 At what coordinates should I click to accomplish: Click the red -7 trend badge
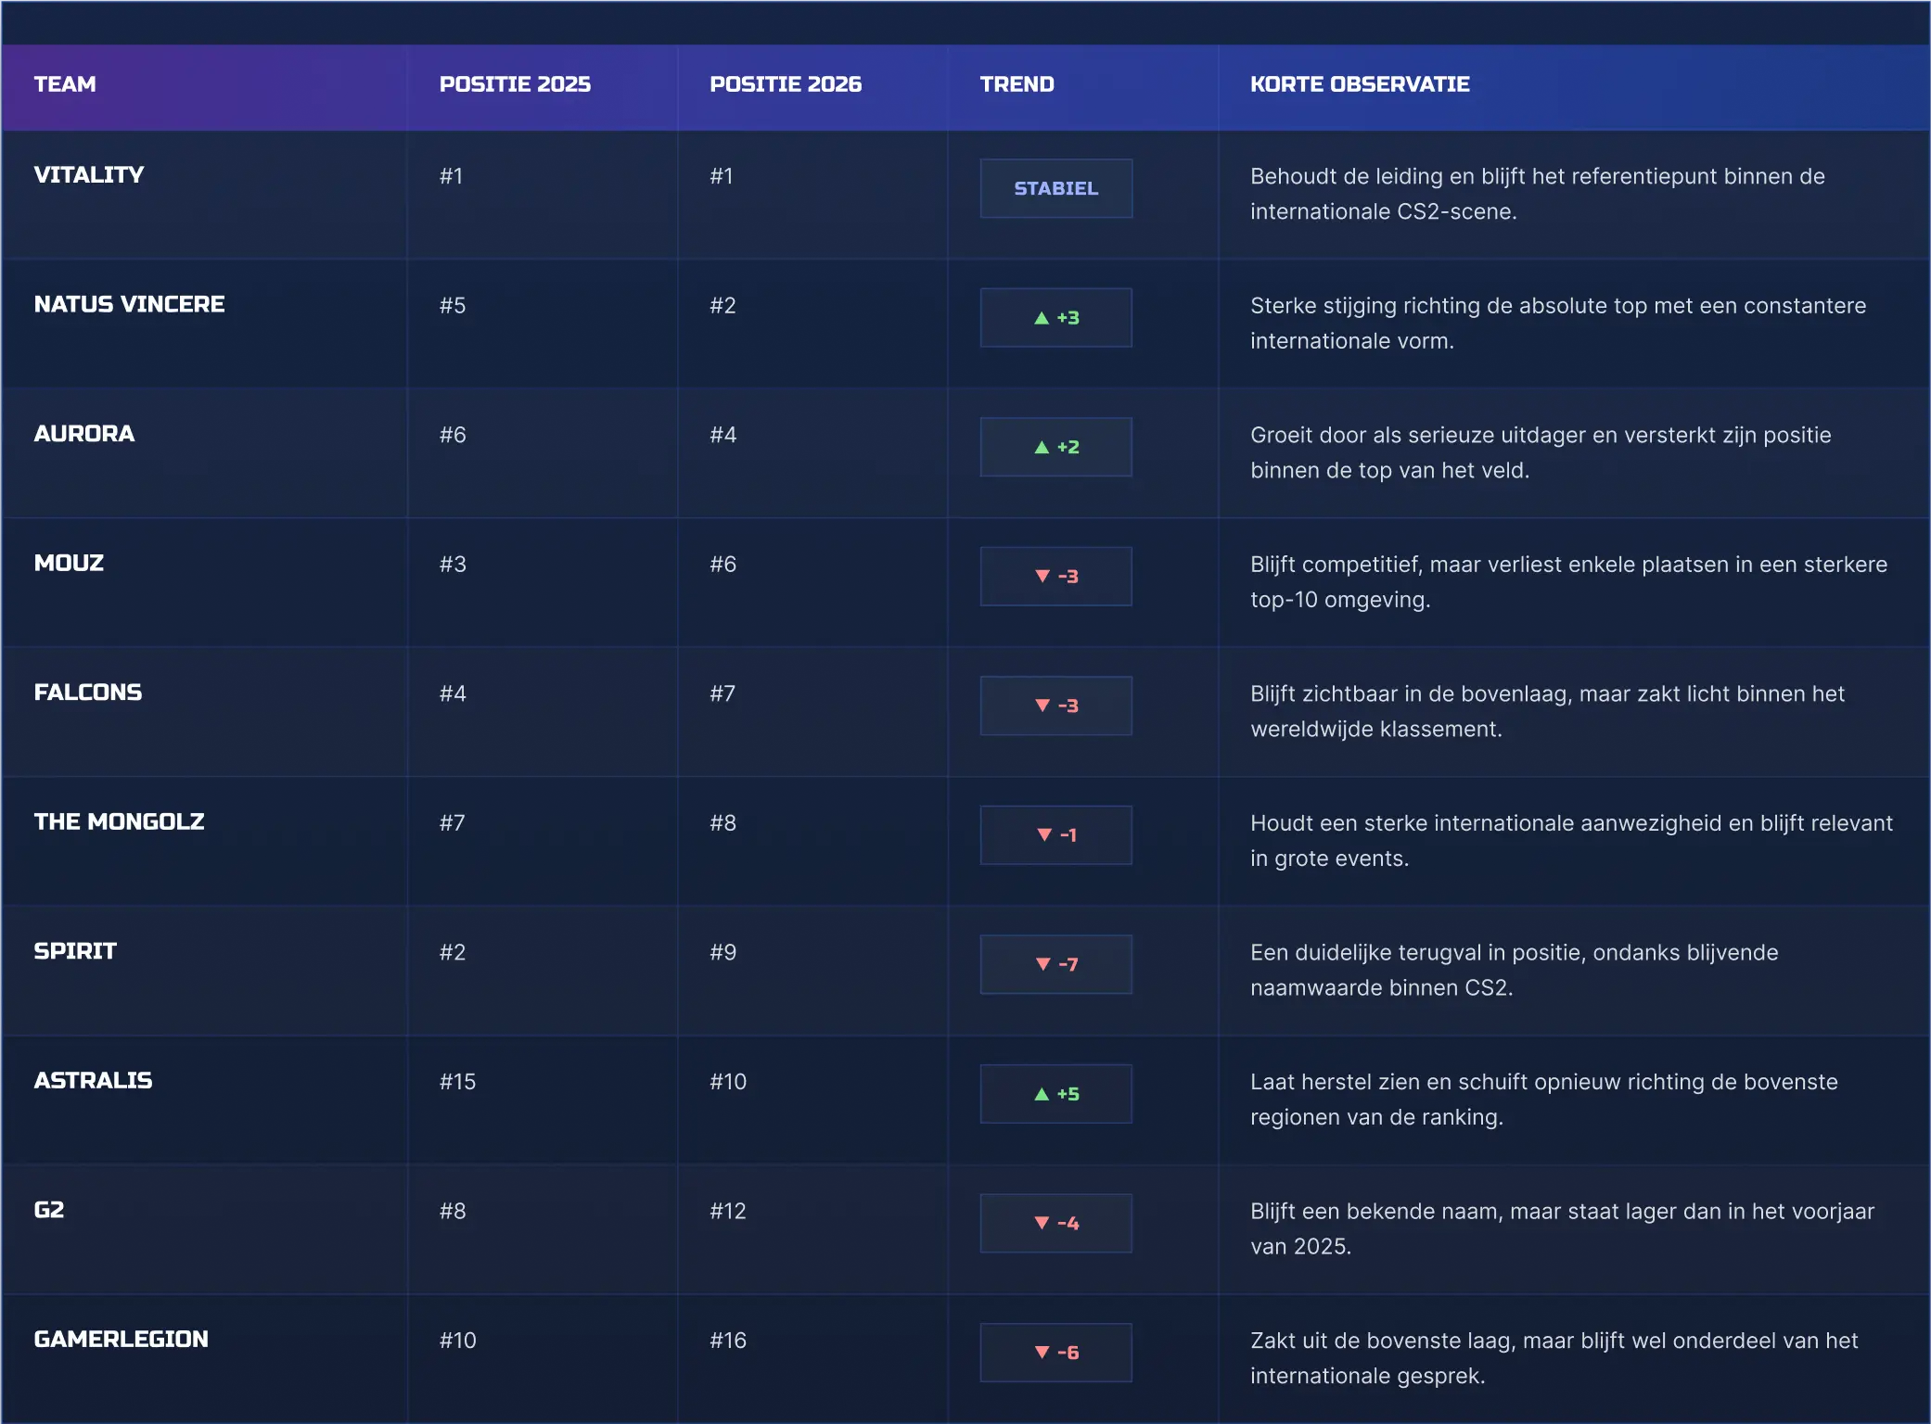[x=1055, y=964]
